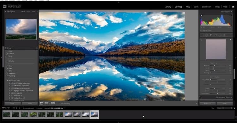237x123 pixels.
Task: Click the Noise Reduction Luminance slider
Action: pyautogui.click(x=217, y=79)
